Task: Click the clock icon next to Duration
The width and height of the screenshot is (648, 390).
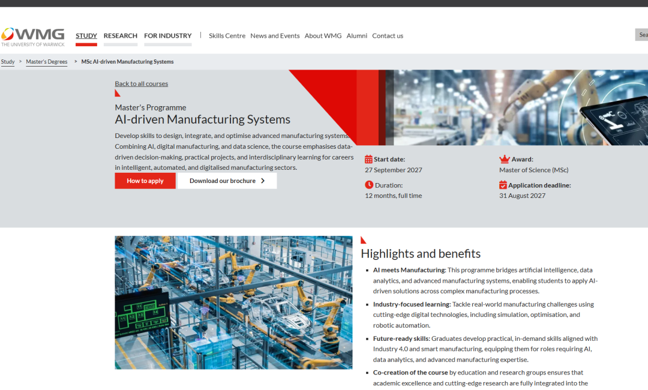Action: [x=369, y=185]
